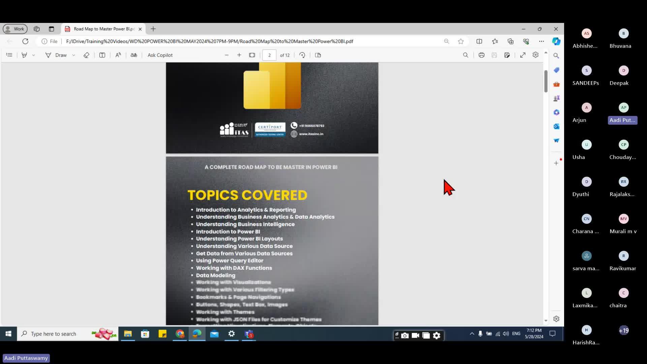
Task: Open the Work profile button
Action: tap(15, 29)
